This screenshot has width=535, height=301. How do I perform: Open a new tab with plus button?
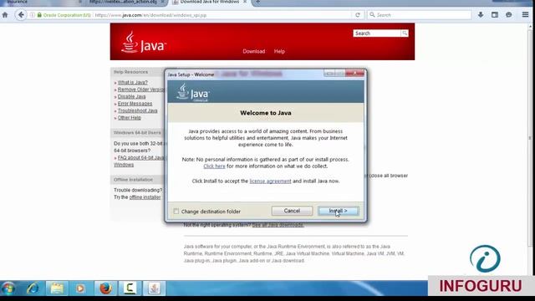pyautogui.click(x=257, y=3)
